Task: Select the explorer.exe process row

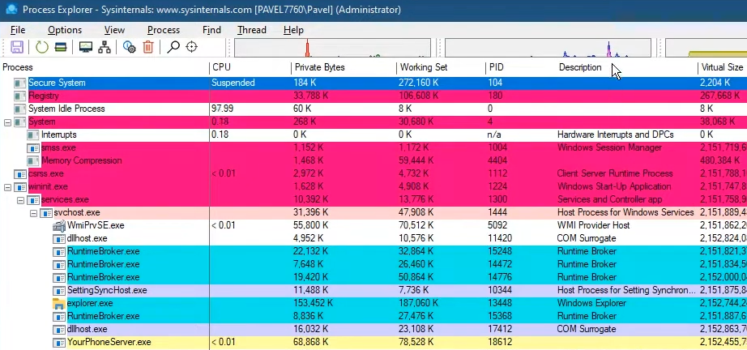Action: 373,303
